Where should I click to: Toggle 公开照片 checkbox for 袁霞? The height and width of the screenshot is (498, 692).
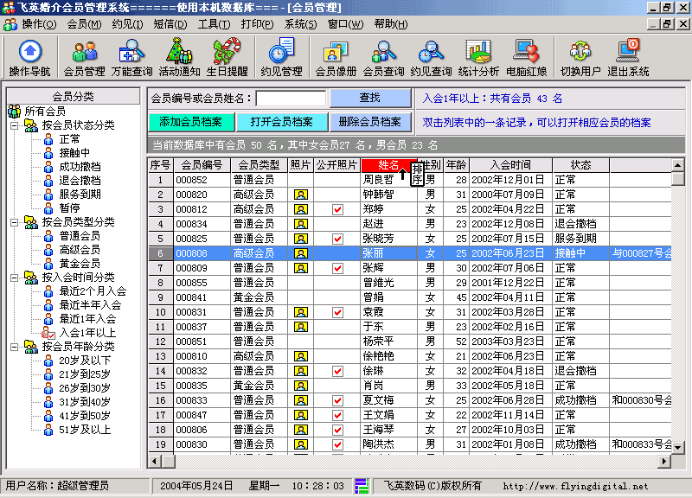click(337, 312)
